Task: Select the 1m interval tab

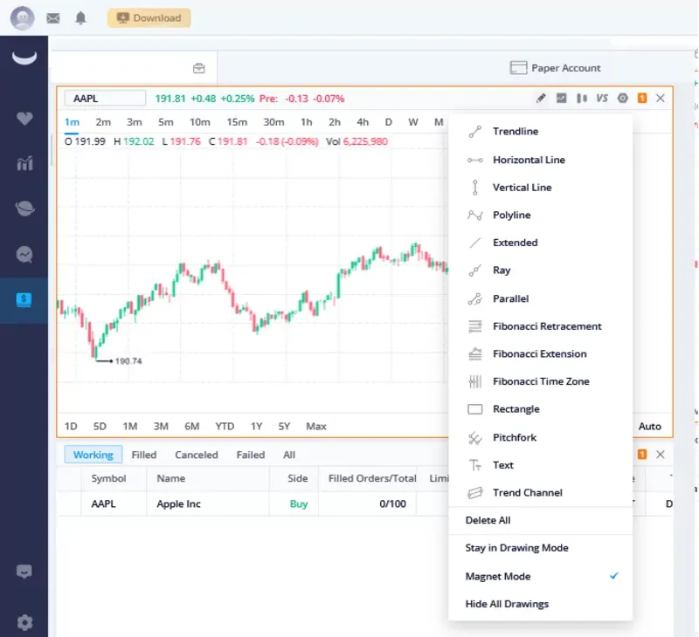Action: (72, 122)
